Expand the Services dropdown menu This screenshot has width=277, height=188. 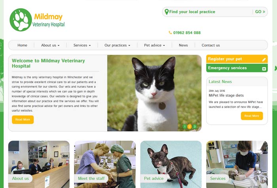click(x=82, y=45)
